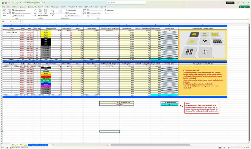
Task: Select the 'Input' legend cell
Action: click(127, 105)
